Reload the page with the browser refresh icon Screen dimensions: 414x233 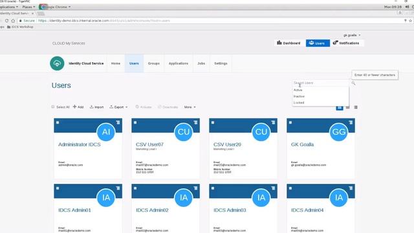pyautogui.click(x=6, y=21)
